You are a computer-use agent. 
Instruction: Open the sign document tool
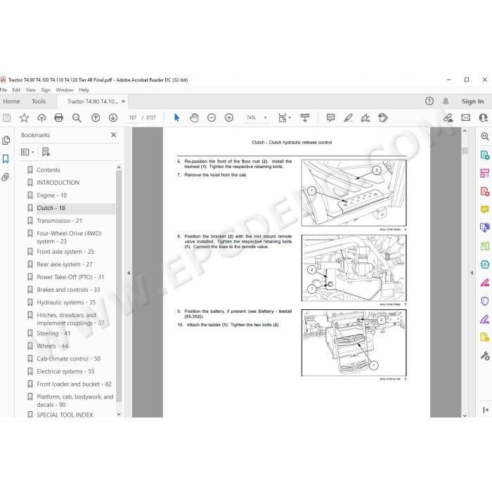(x=365, y=117)
